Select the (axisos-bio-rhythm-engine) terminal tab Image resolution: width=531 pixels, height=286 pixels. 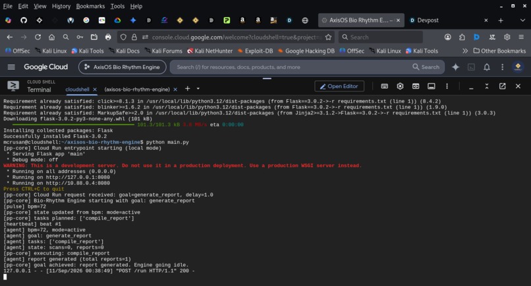(137, 89)
